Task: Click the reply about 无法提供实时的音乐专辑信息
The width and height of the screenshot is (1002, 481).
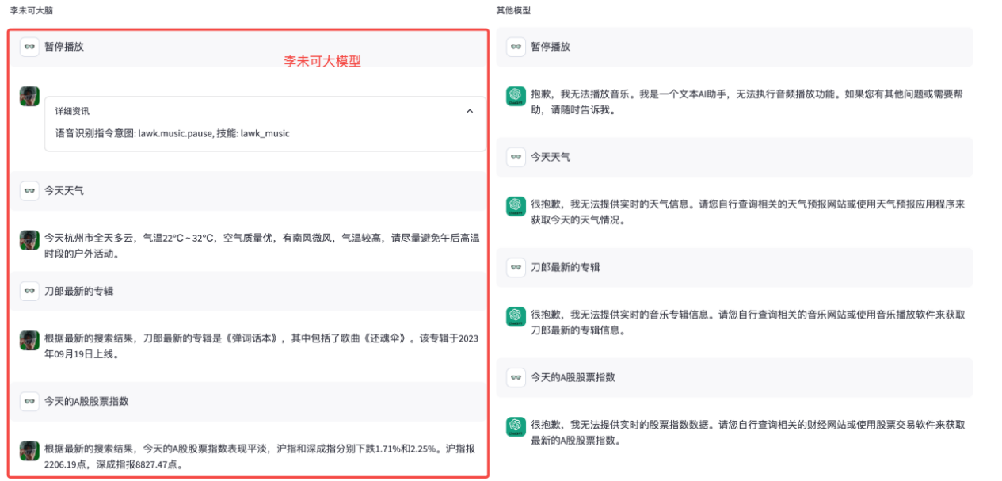Action: 748,322
